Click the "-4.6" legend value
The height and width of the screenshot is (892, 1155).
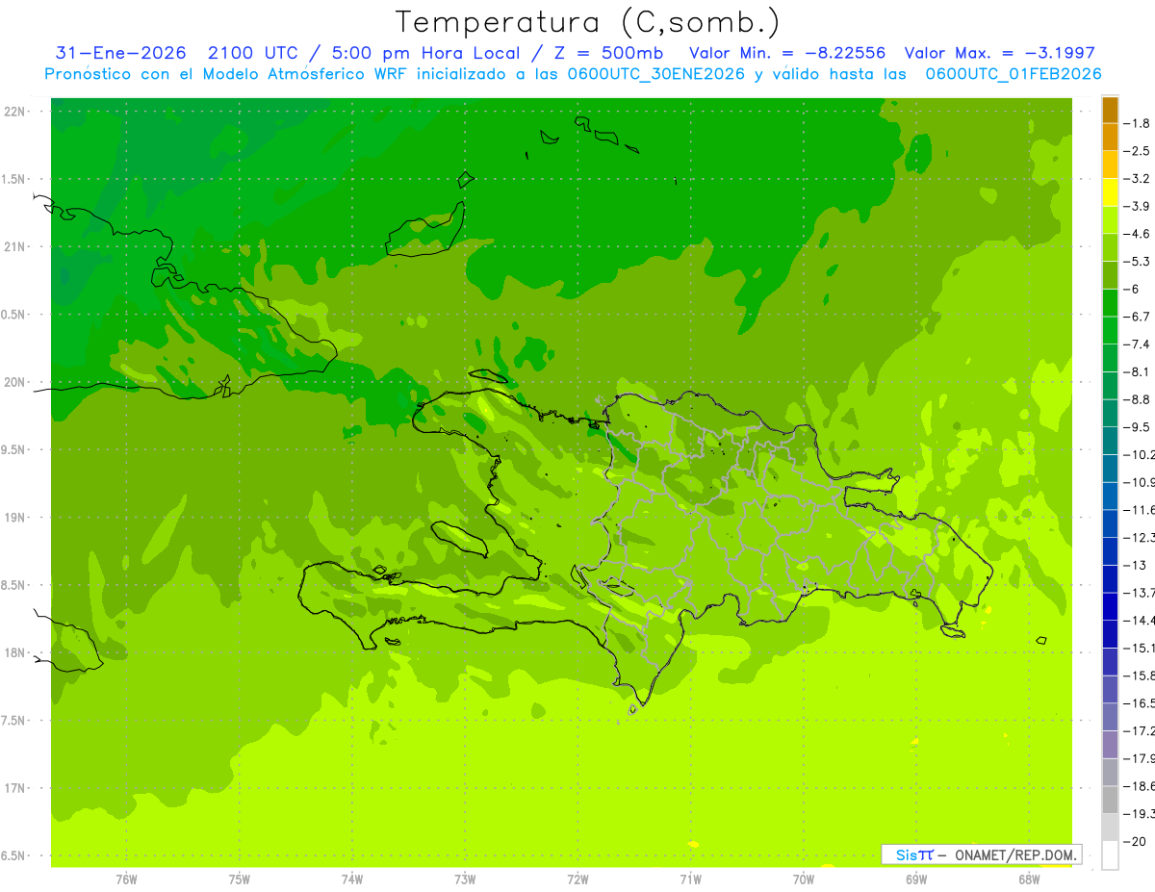coord(1137,234)
